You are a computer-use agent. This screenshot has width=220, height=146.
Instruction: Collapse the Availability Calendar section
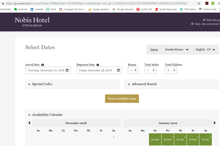click(45, 115)
